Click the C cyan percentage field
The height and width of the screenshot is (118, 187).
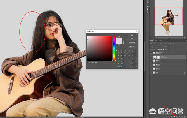click(x=133, y=59)
